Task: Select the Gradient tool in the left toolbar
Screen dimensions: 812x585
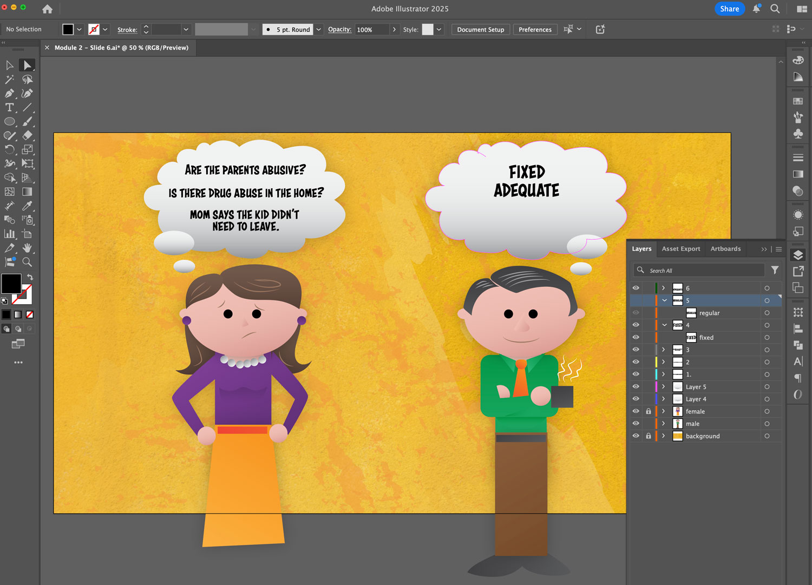Action: click(x=27, y=190)
